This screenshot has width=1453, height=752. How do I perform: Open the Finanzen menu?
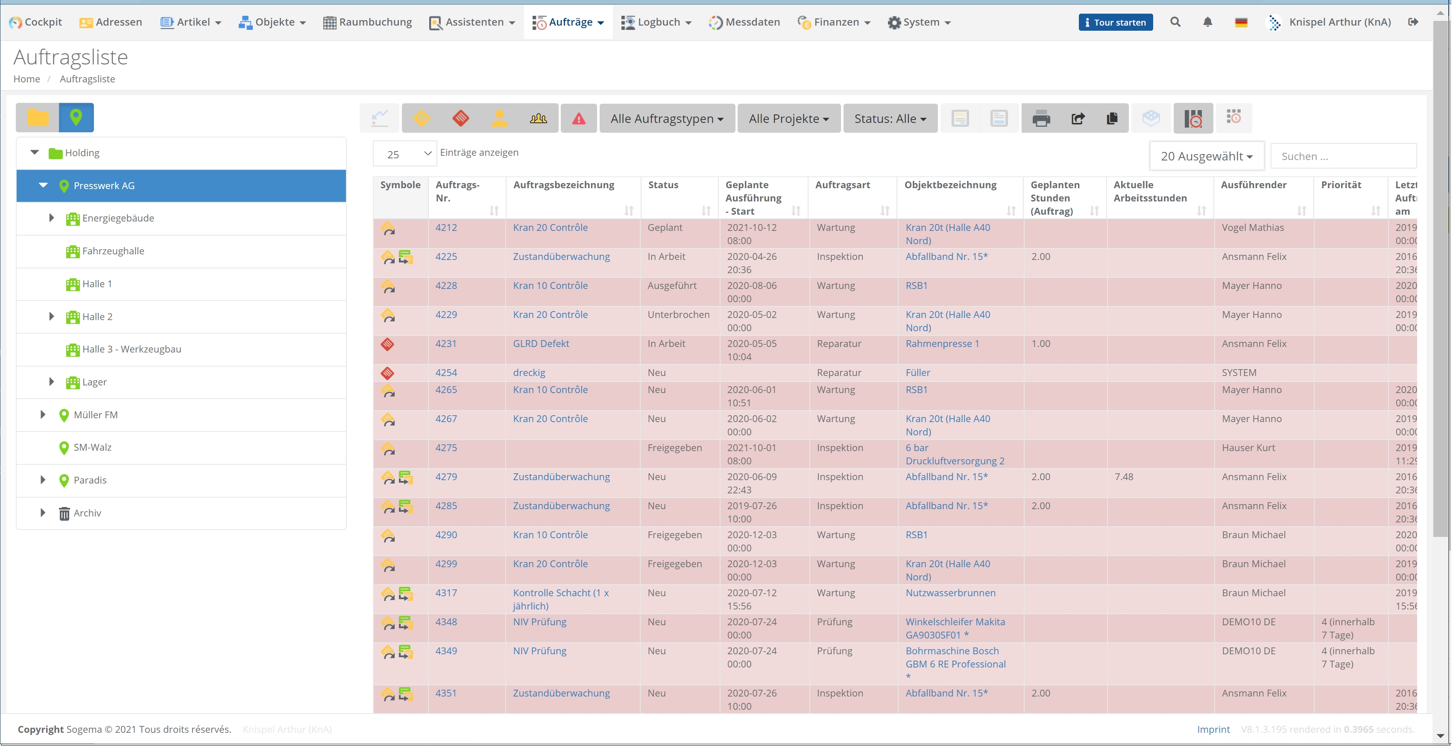[834, 22]
